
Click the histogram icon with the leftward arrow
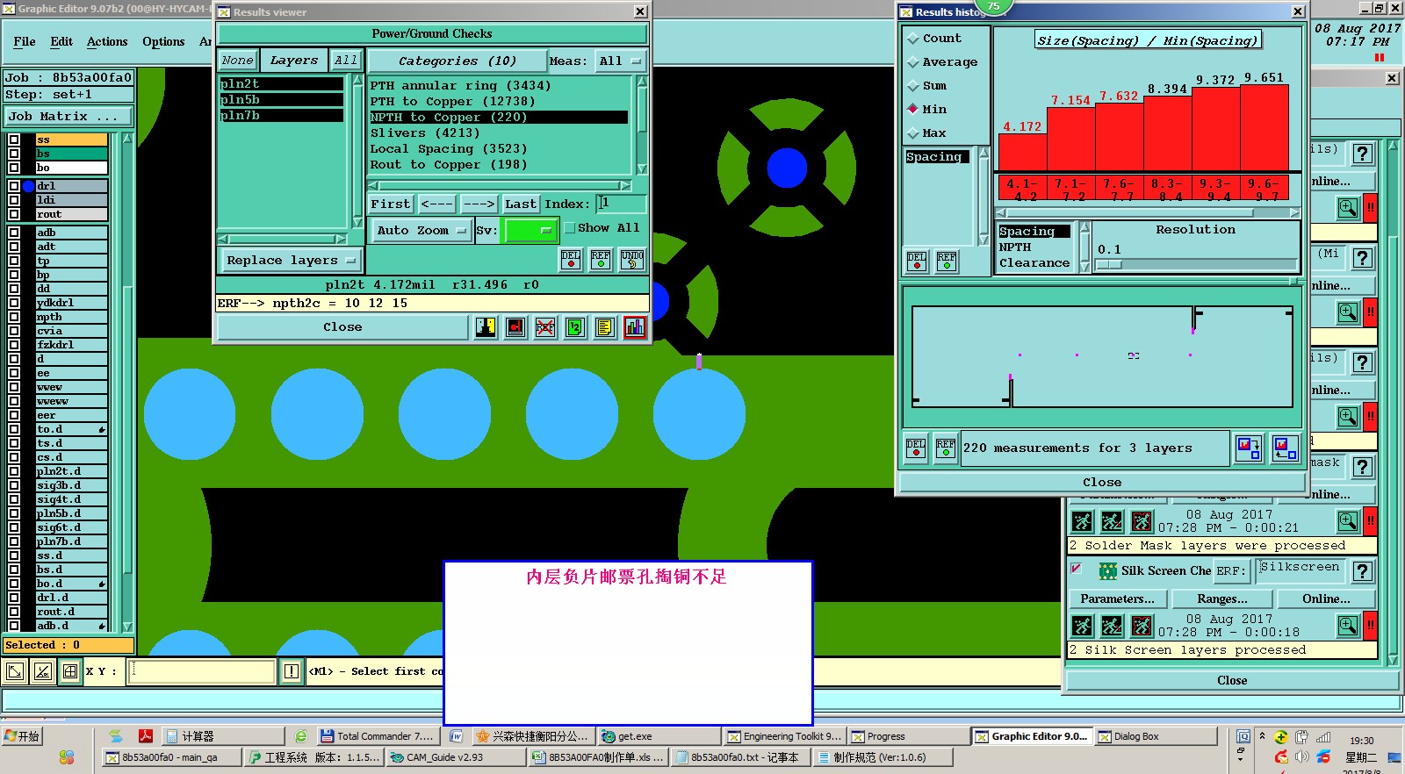pos(1286,448)
